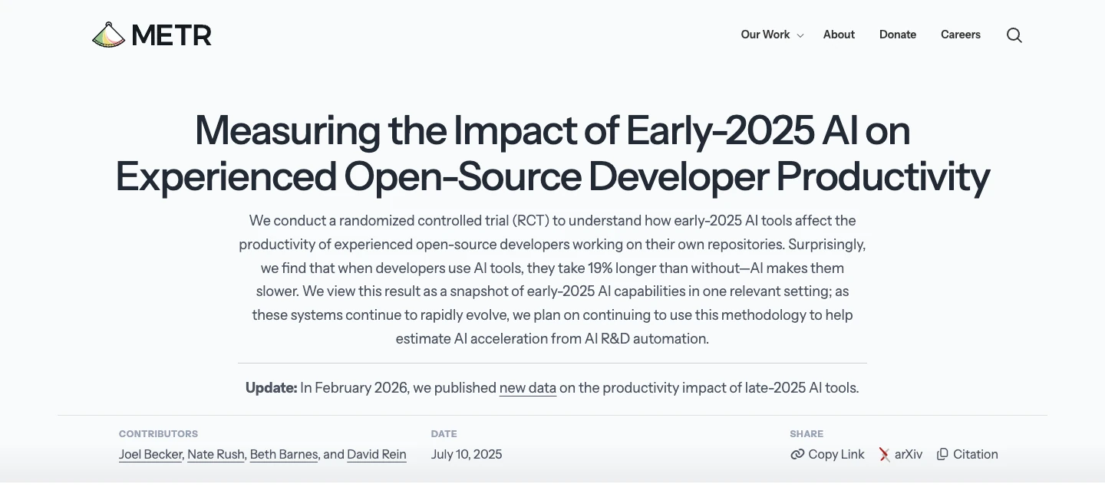Click the DATE label
Screen dimensions: 1105x487
pyautogui.click(x=444, y=434)
